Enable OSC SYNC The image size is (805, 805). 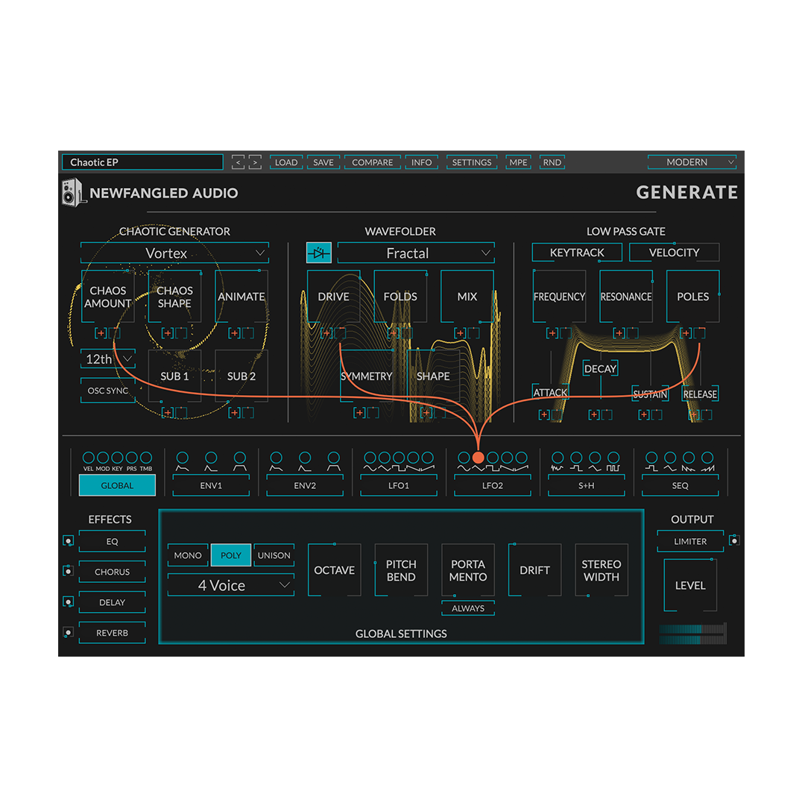(x=108, y=391)
